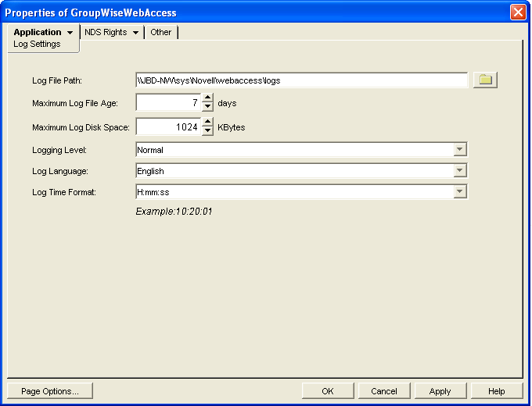The width and height of the screenshot is (532, 406).
Task: Click the Log Time Format label
Action: point(64,192)
